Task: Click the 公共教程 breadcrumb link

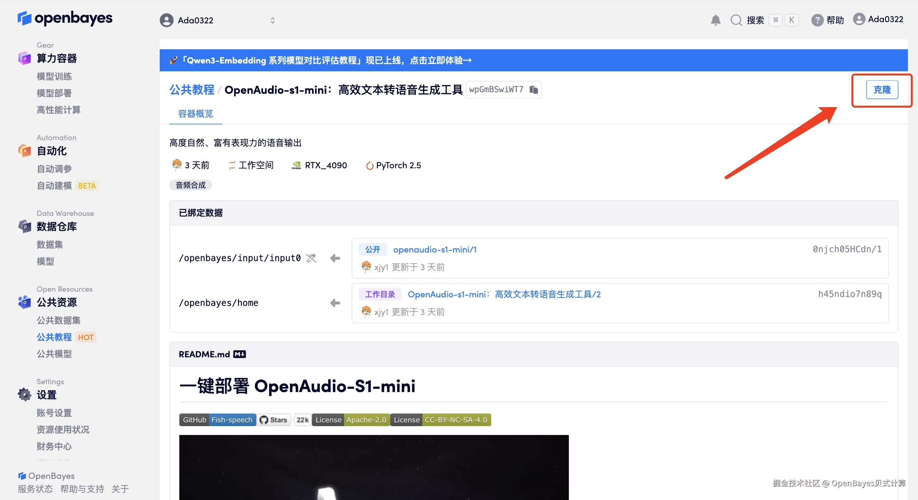Action: 192,89
